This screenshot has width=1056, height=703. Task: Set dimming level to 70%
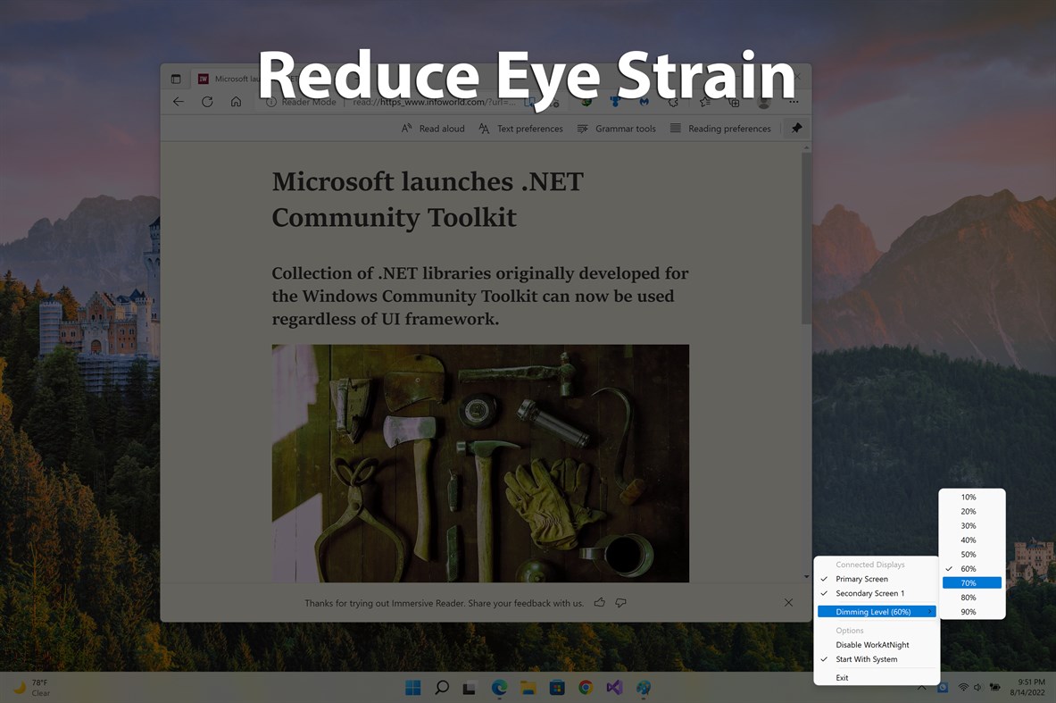971,582
